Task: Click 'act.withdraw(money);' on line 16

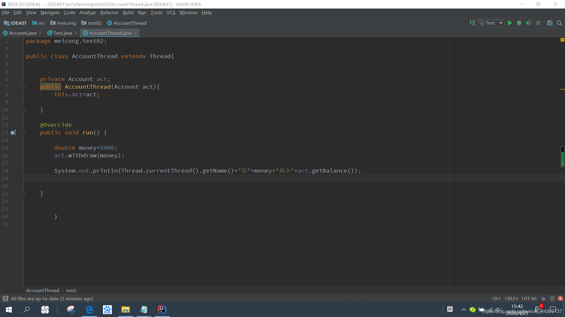Action: pos(89,156)
